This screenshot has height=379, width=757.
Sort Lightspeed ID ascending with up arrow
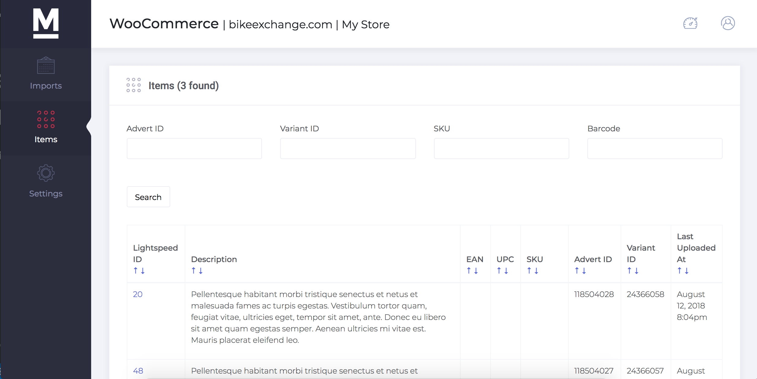[136, 271]
